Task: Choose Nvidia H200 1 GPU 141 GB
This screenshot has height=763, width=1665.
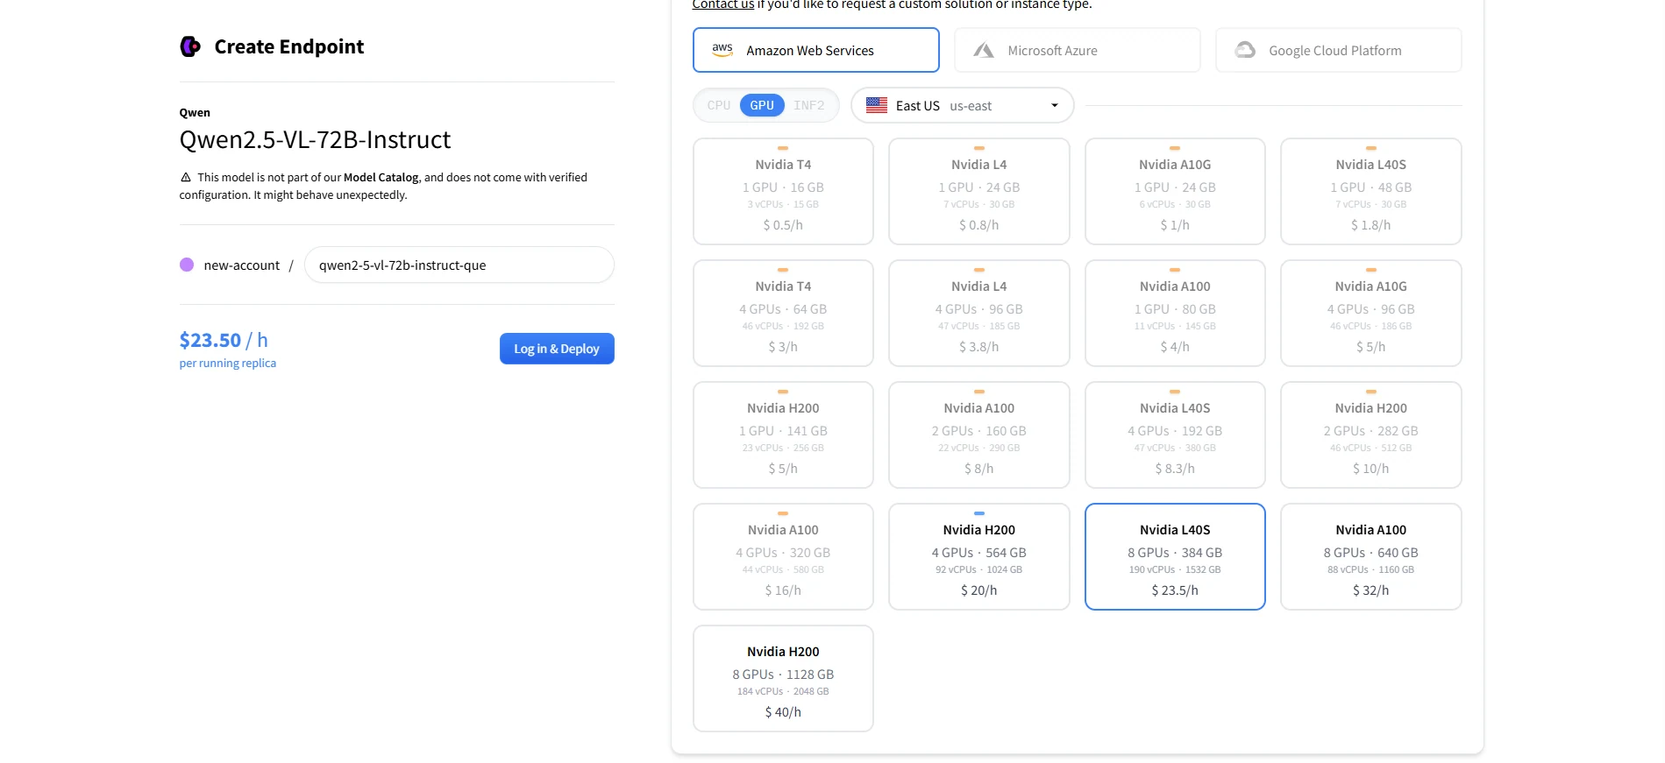Action: pyautogui.click(x=783, y=434)
